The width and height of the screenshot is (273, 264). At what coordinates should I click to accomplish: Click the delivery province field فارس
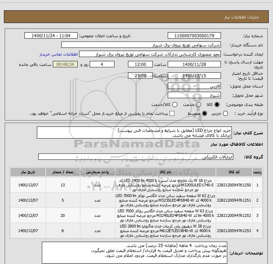[194, 86]
